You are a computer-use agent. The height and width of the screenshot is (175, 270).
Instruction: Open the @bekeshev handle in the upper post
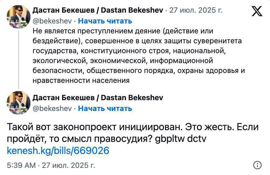click(52, 21)
